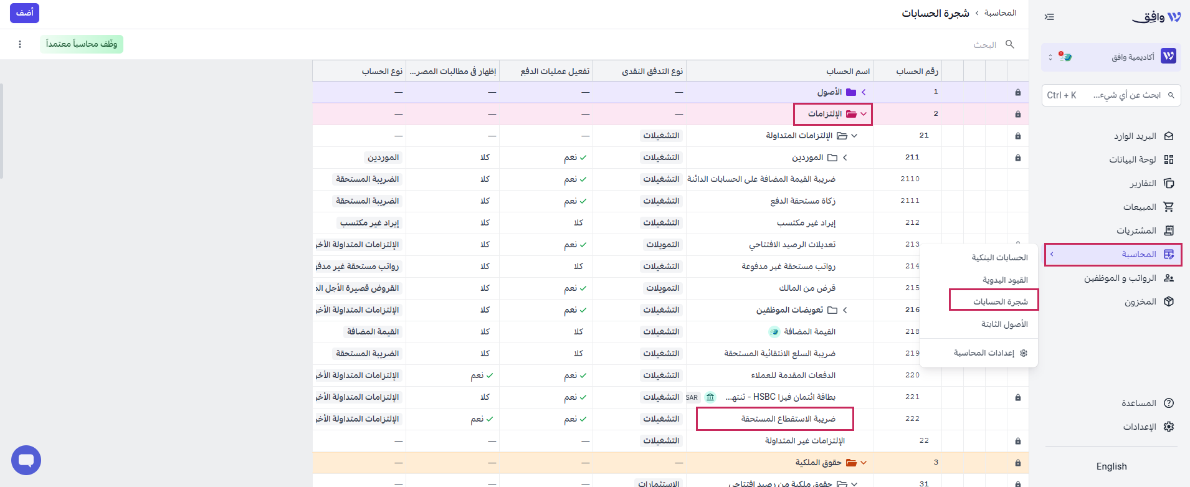Select الأصول الثابتة in the submenu

(1005, 324)
